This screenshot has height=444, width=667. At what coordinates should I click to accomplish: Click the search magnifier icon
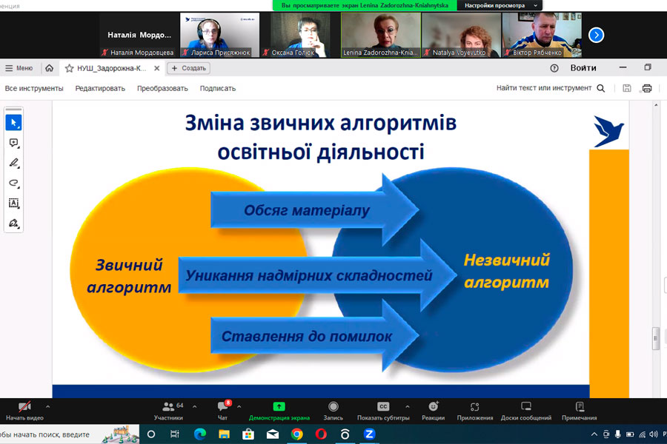pos(600,88)
